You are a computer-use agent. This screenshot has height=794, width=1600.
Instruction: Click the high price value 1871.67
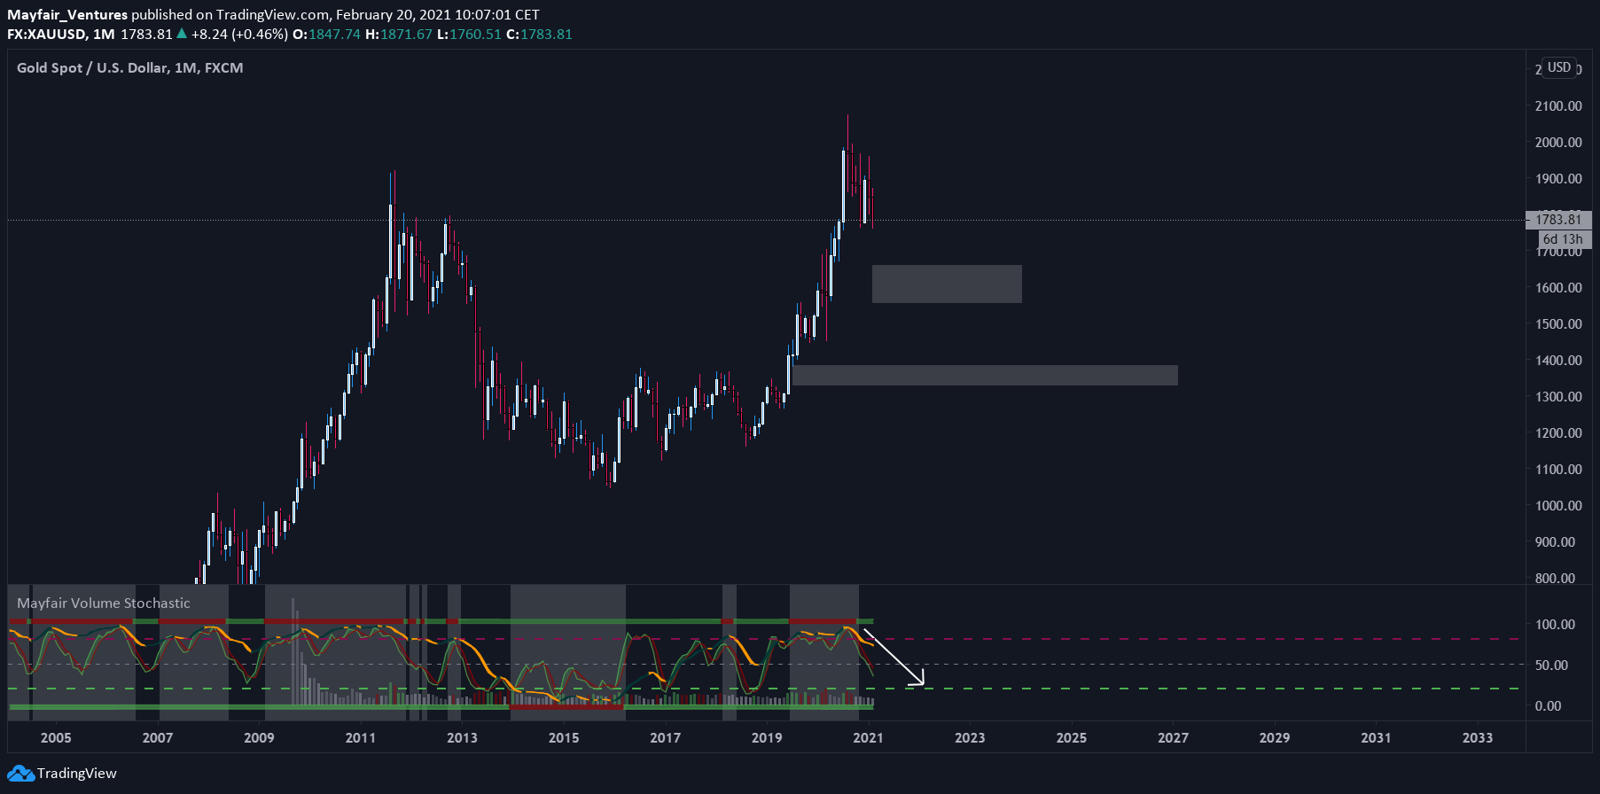(x=406, y=35)
